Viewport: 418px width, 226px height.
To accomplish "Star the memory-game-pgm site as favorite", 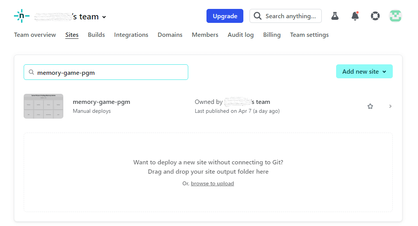I will [x=370, y=106].
